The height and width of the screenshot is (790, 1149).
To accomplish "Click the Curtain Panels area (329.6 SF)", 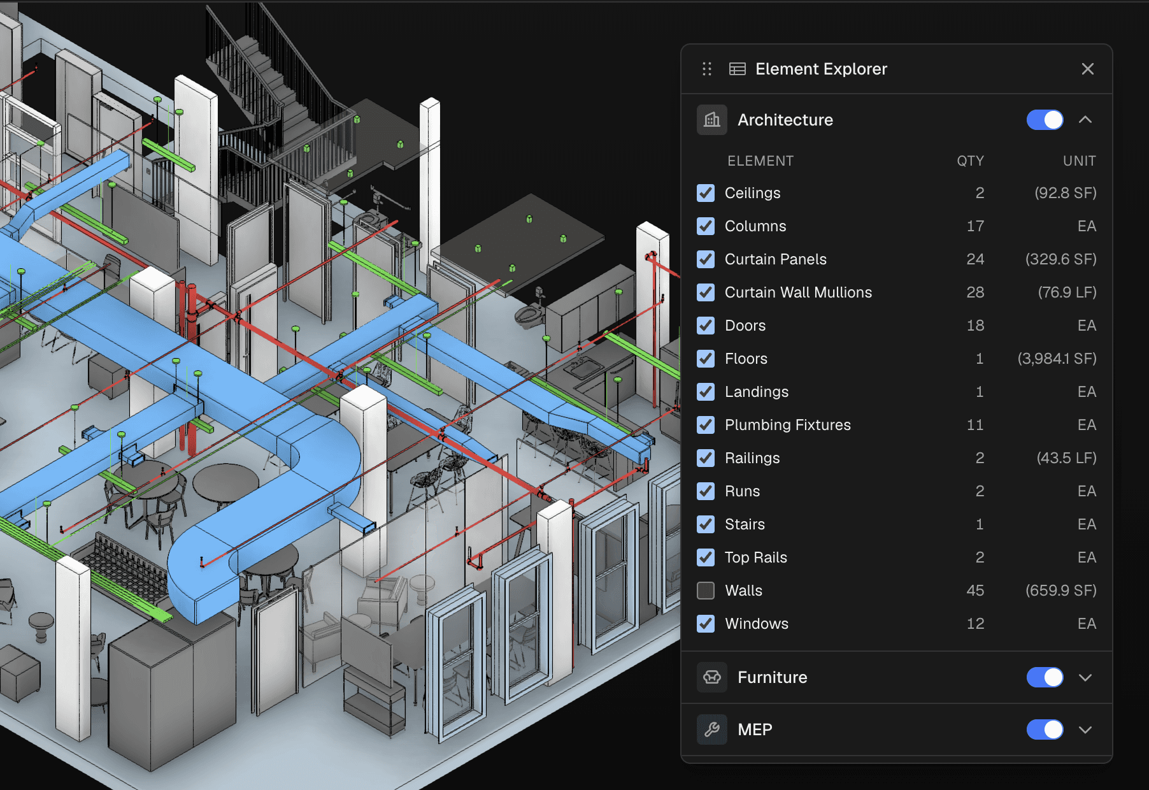I will point(1060,259).
